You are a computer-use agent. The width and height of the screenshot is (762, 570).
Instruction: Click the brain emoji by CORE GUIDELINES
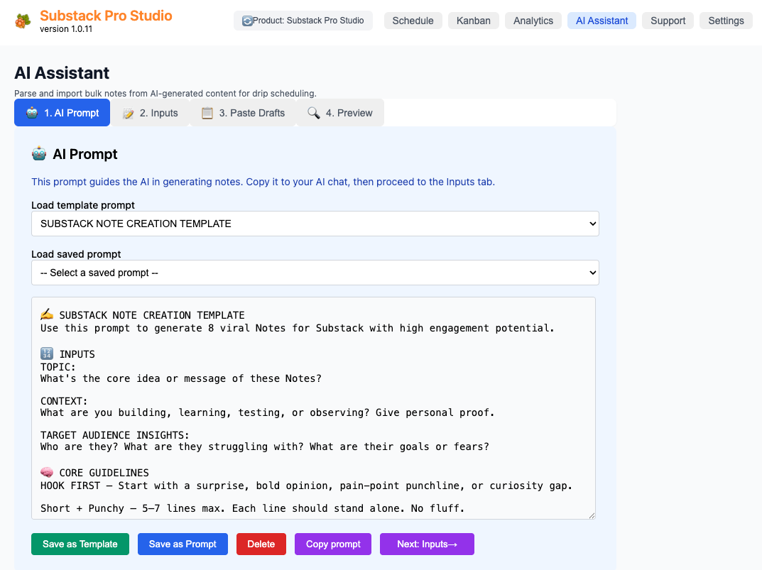click(x=47, y=472)
